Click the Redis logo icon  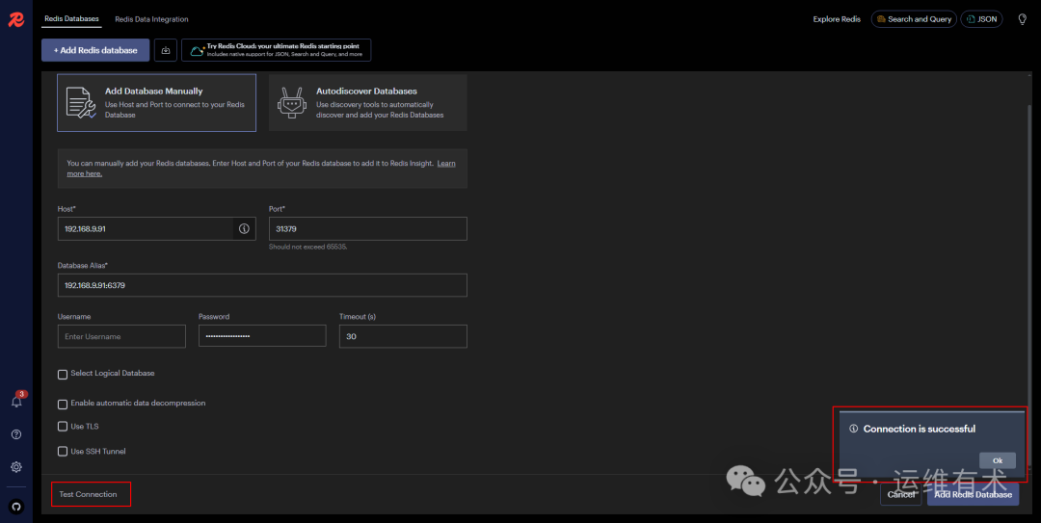point(16,19)
